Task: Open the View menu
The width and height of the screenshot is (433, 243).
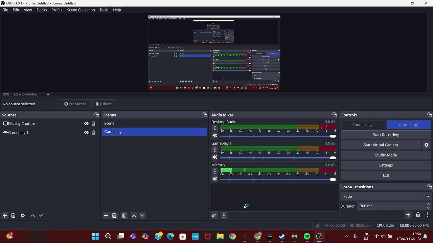Action: (x=28, y=10)
